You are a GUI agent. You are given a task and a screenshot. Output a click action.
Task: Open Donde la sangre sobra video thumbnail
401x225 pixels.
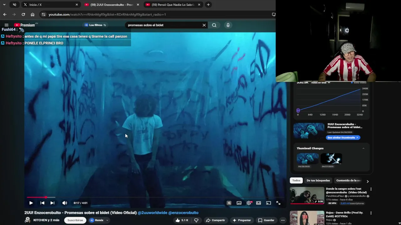(307, 196)
